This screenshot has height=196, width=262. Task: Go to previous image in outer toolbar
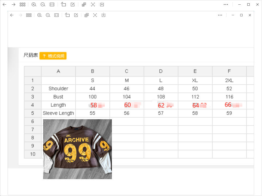4,5
